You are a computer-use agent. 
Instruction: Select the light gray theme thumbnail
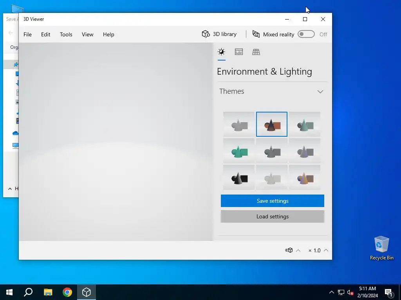tap(239, 124)
